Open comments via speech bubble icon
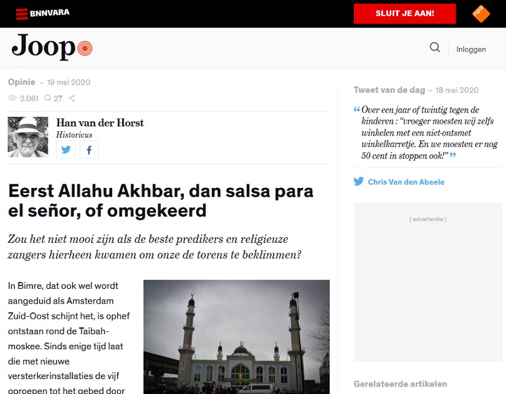This screenshot has width=506, height=394. tap(47, 98)
